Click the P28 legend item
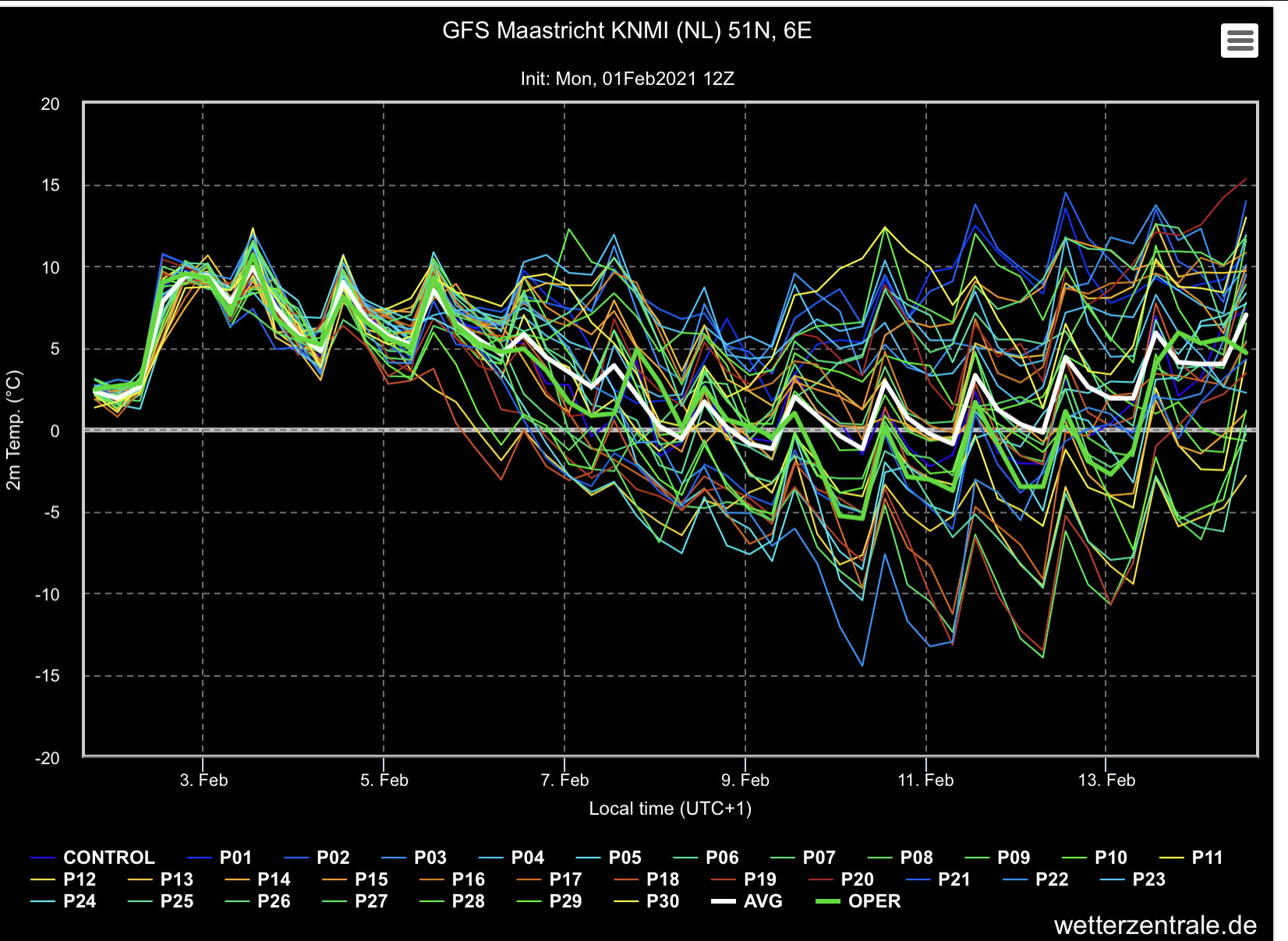 (452, 901)
